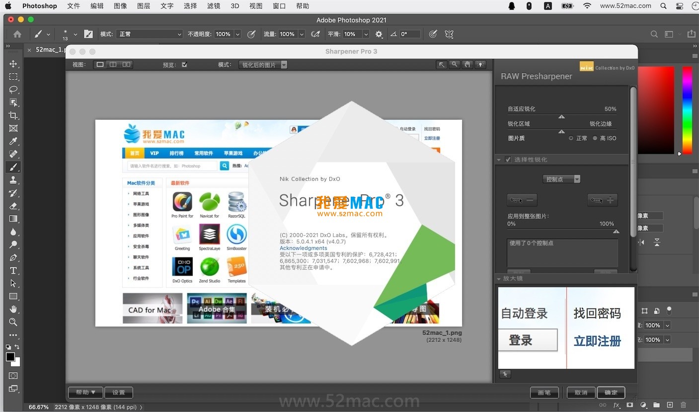Select the Hand tool in Photoshop toolbar

click(x=13, y=309)
